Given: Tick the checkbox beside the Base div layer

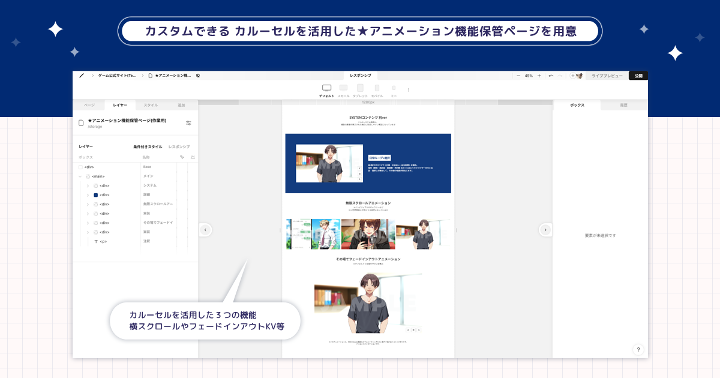Looking at the screenshot, I should point(81,167).
